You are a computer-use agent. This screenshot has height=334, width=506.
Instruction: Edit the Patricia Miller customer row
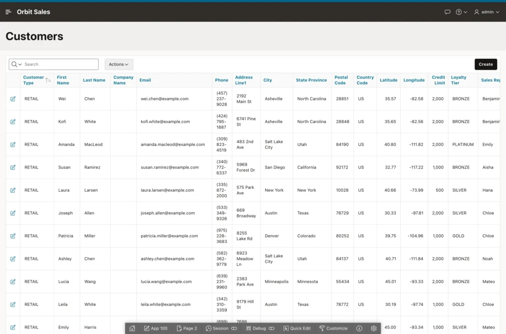coord(13,236)
